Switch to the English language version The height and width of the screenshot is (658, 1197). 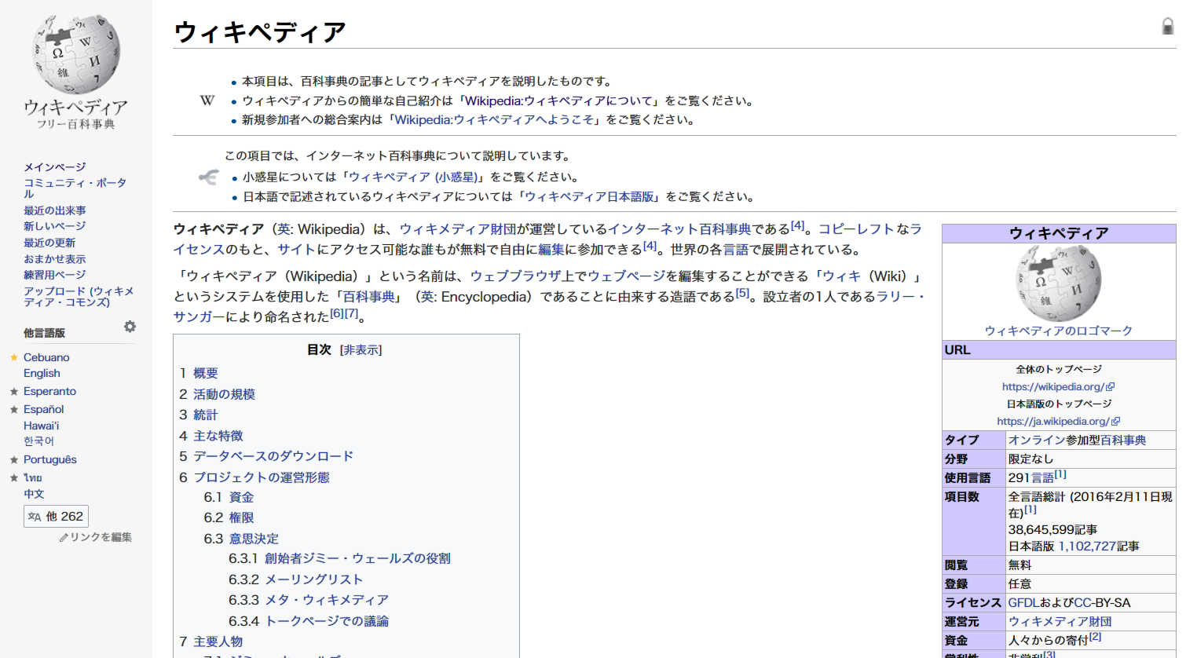coord(42,373)
